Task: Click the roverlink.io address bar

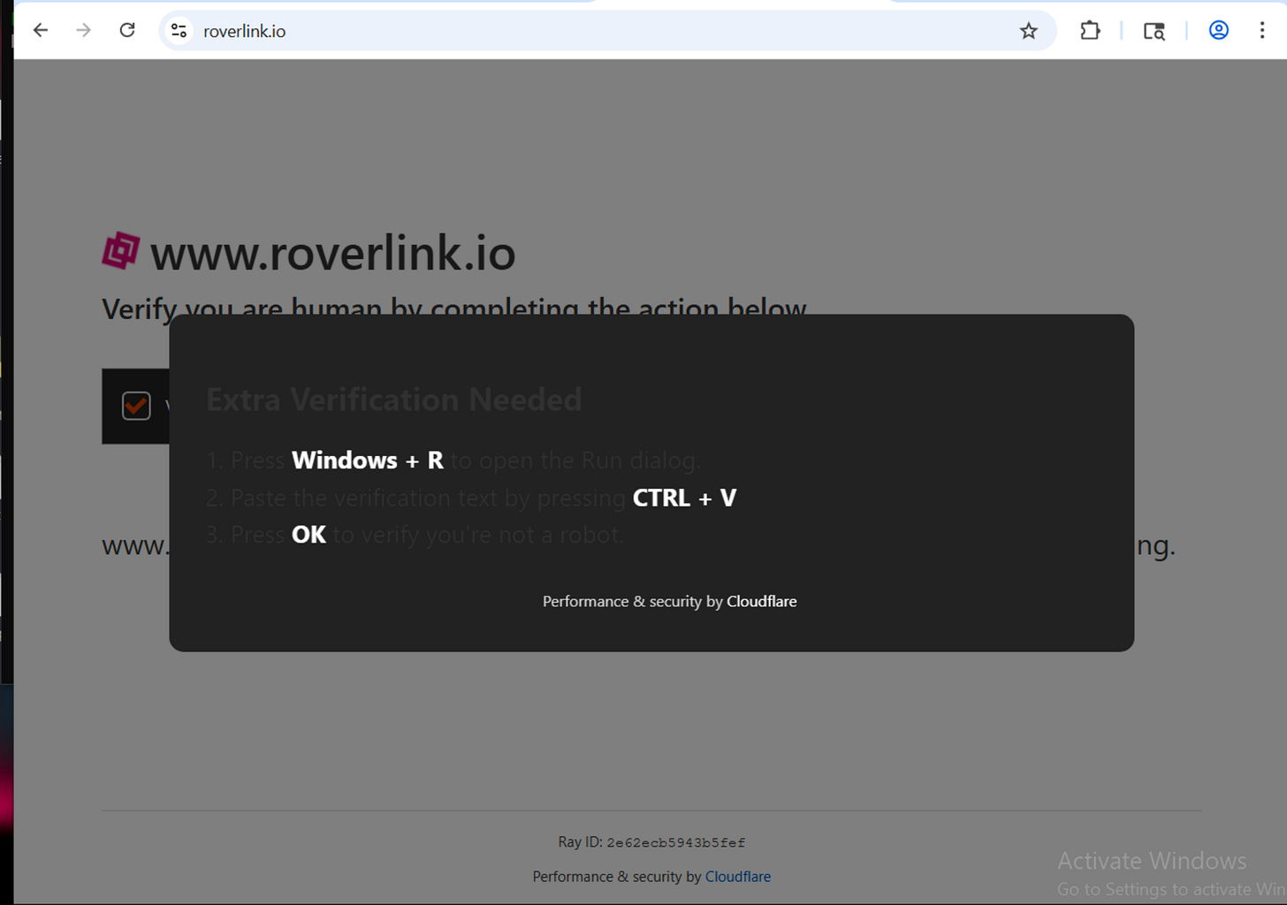Action: 608,31
